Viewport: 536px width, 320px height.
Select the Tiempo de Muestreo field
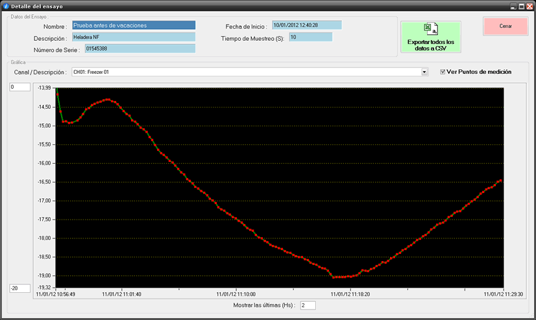[310, 37]
